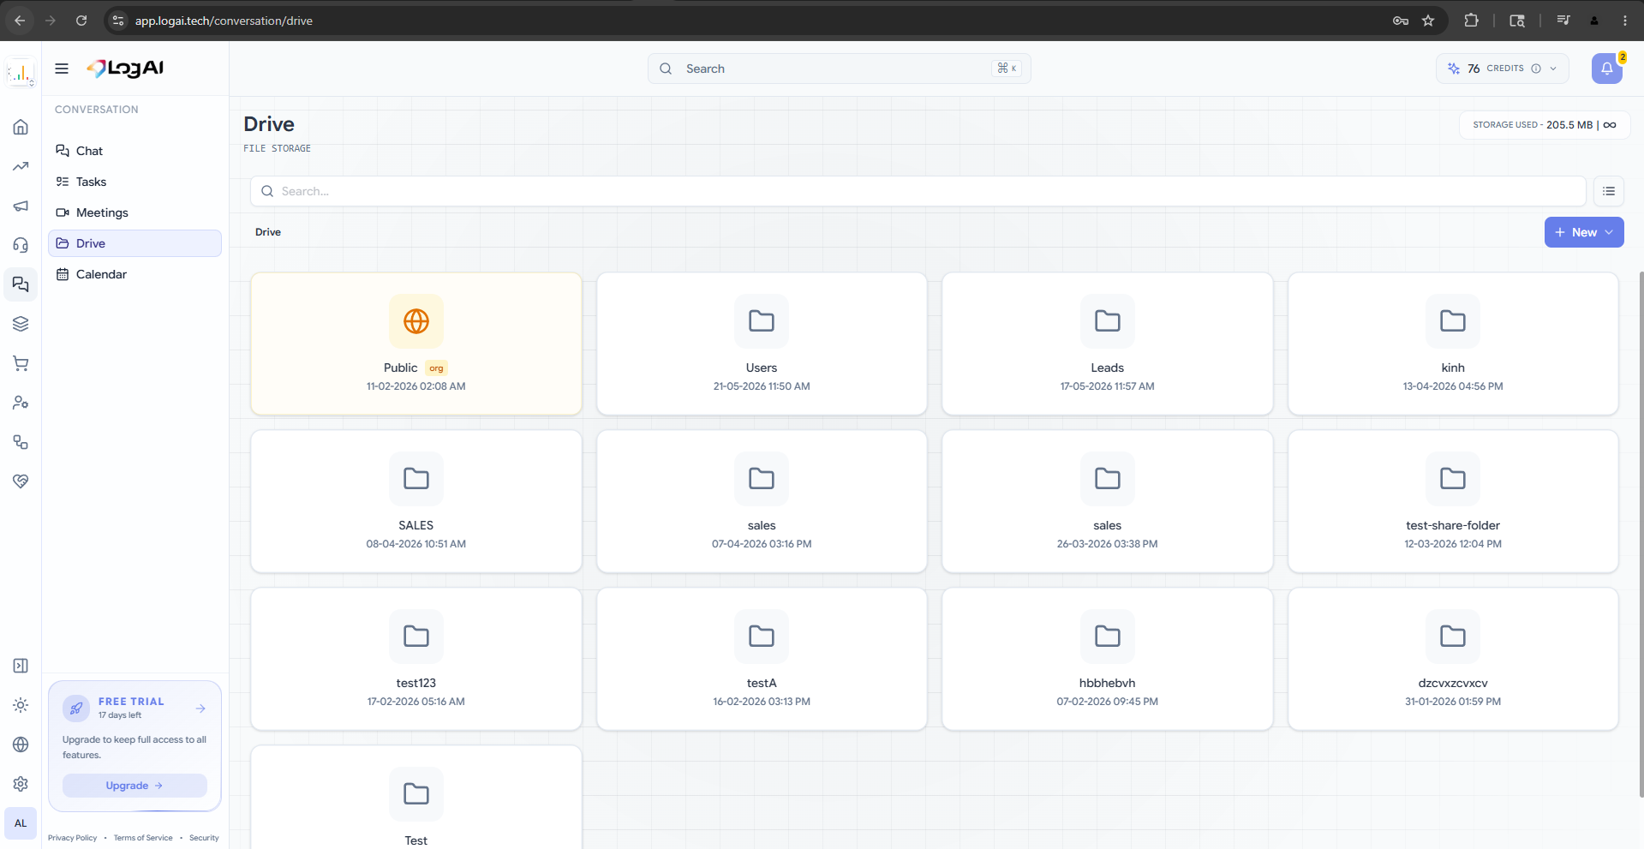Open Meetings in conversation menu
Viewport: 1644px width, 849px height.
tap(135, 212)
